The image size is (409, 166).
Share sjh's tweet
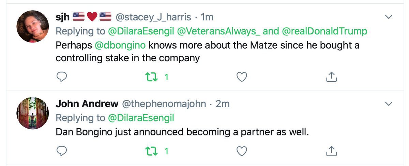tap(331, 78)
